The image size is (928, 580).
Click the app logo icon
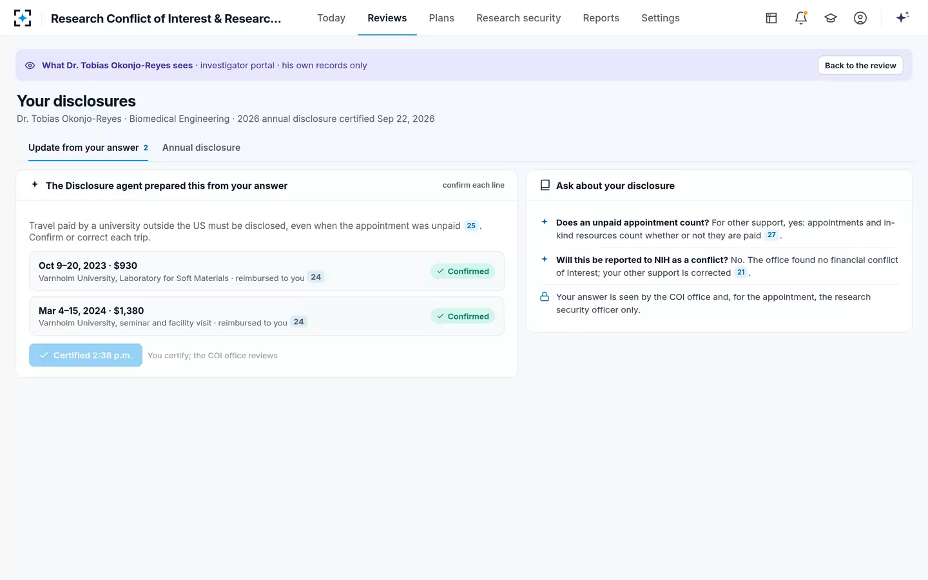coord(23,18)
